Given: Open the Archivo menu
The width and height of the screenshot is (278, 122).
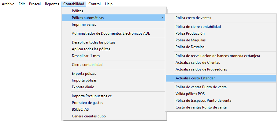Looking at the screenshot, I should (8, 4).
